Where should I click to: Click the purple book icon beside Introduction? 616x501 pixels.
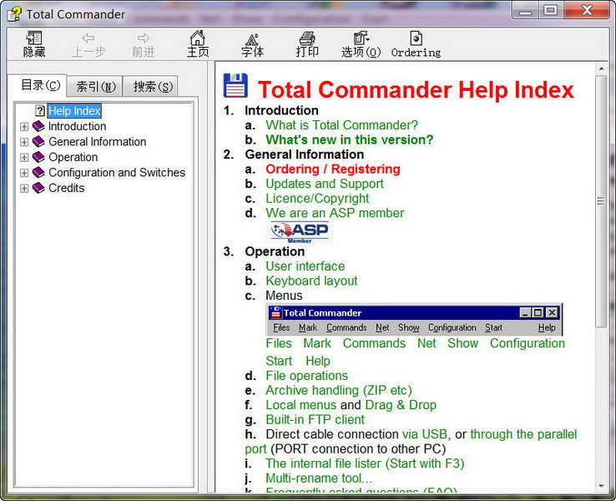pyautogui.click(x=38, y=126)
